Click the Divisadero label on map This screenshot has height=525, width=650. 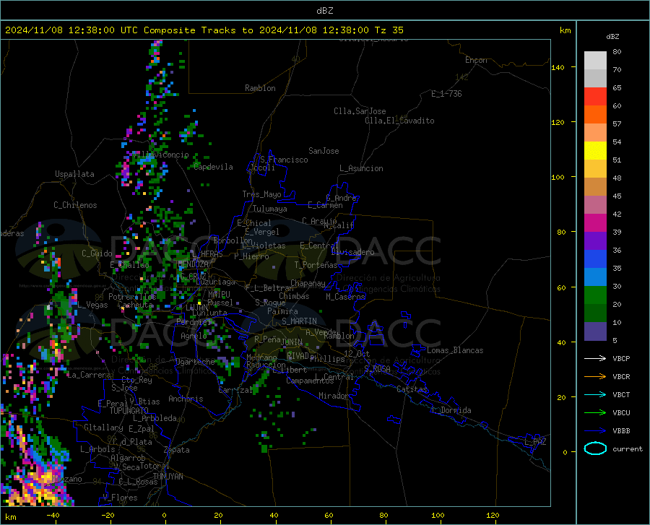pos(352,252)
